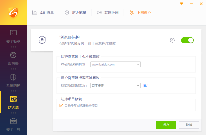Click the 取消 button
Image resolution: width=206 pixels, height=135 pixels.
(x=189, y=125)
